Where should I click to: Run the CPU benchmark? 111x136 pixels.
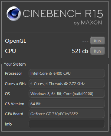(x=97, y=51)
